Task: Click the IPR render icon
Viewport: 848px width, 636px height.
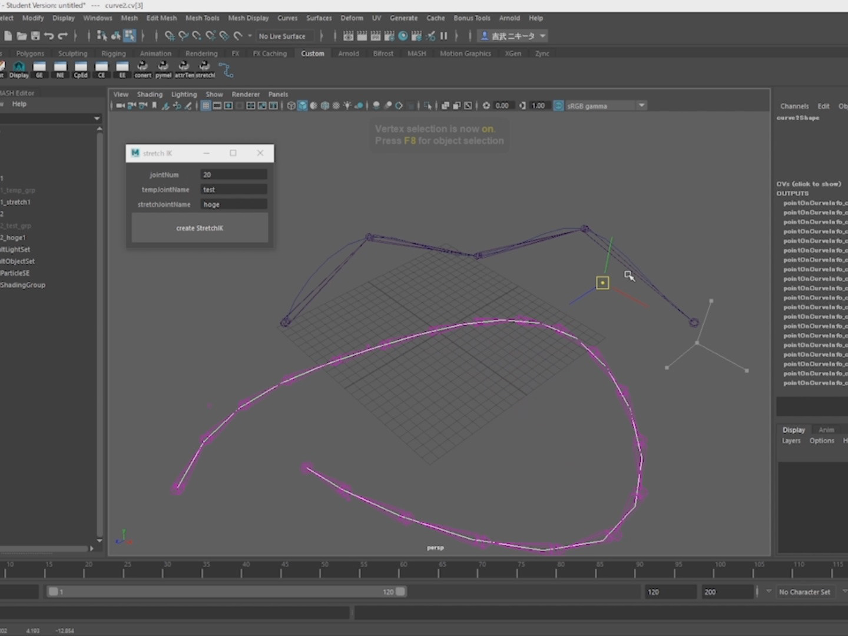Action: coord(375,36)
